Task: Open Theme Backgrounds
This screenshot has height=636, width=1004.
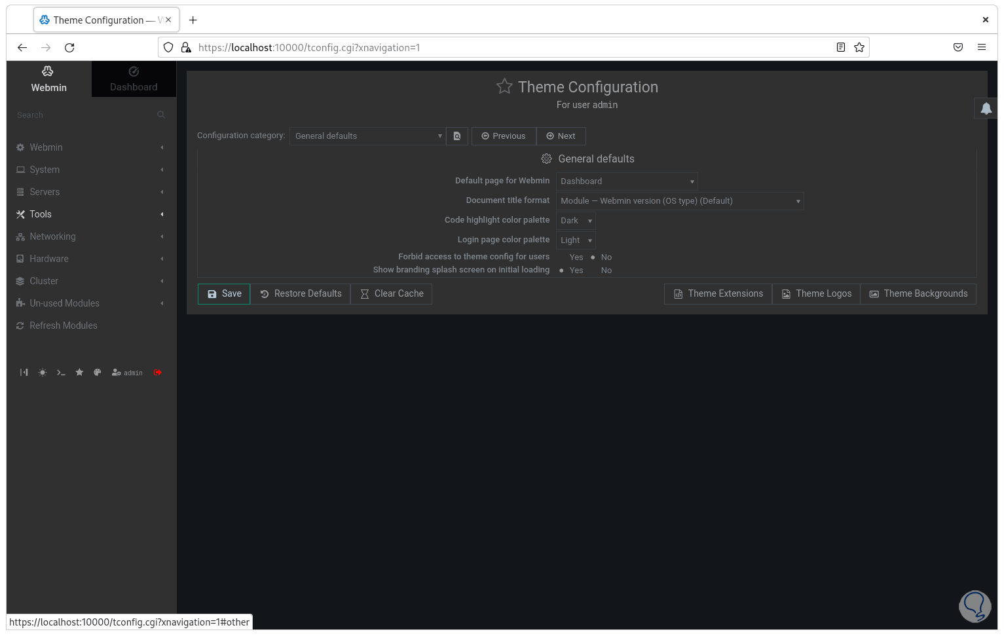Action: tap(918, 294)
